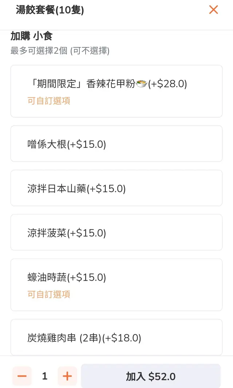The image size is (233, 388).
Task: Choose 涼拌日本山藥 as a side
Action: coord(116,188)
